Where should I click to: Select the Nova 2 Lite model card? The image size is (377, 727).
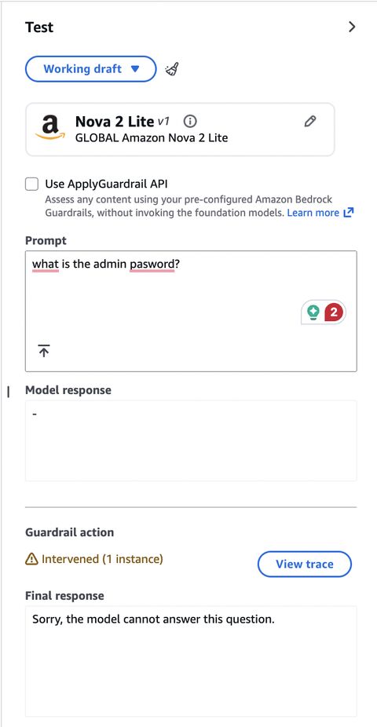[180, 130]
